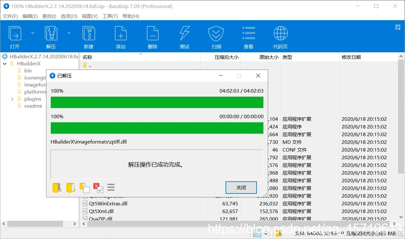405x239 pixels.
Task: Click the open-destination folder icon in extraction dialog
Action: coord(71,188)
